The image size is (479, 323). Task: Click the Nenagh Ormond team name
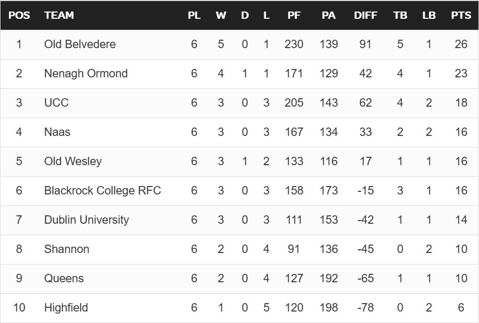point(86,74)
